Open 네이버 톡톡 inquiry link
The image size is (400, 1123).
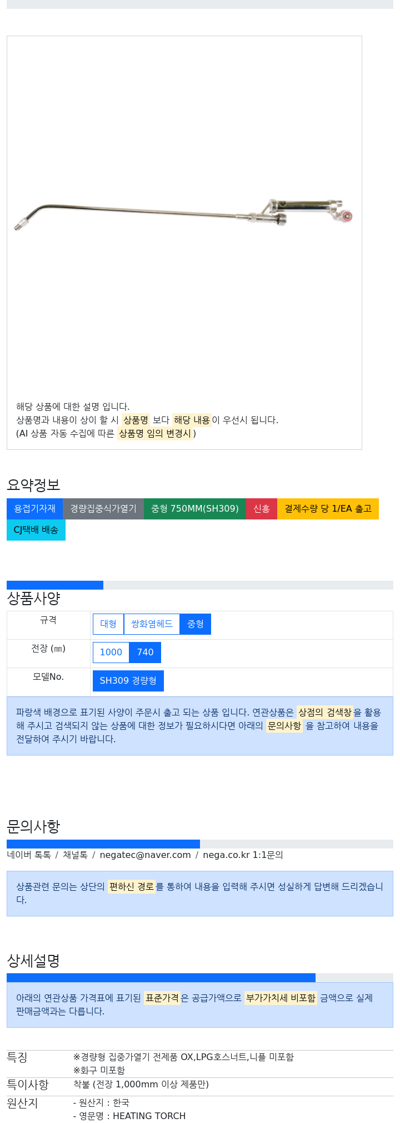pyautogui.click(x=29, y=855)
